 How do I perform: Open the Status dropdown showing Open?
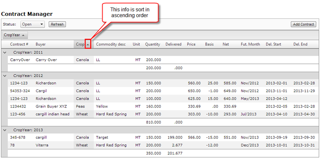(33, 24)
